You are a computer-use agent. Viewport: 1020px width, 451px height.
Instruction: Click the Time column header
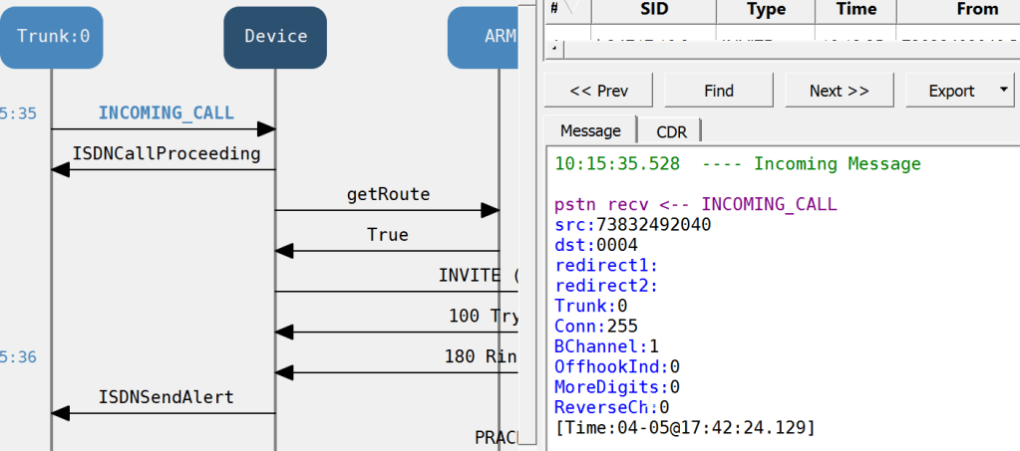(856, 10)
